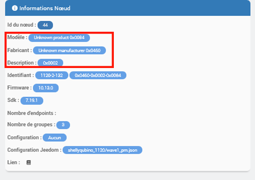255x180 pixels.
Task: Click the Modèle label
Action: tap(17, 37)
